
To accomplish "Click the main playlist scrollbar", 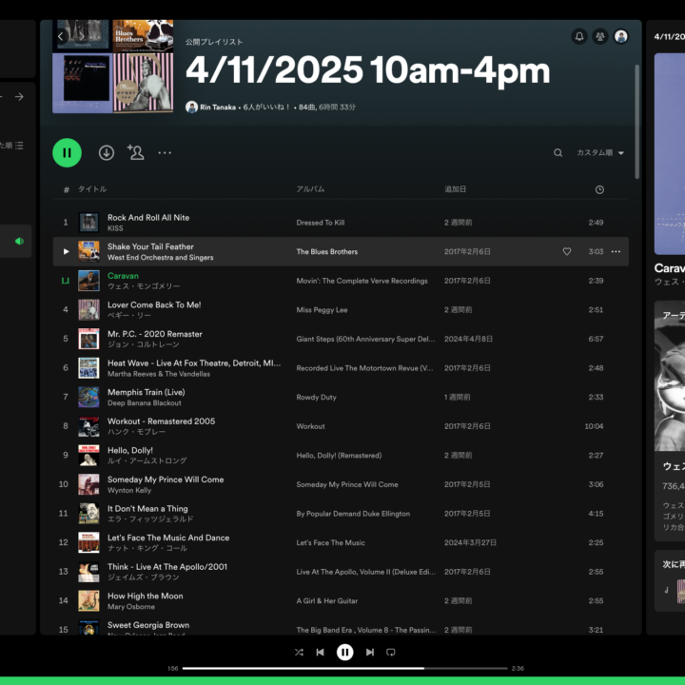I will click(636, 122).
